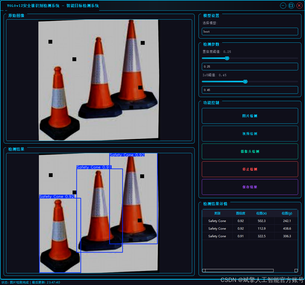Screen dimensions: 305x285
Task: Minimize the window with the minus icon
Action: pos(283,6)
